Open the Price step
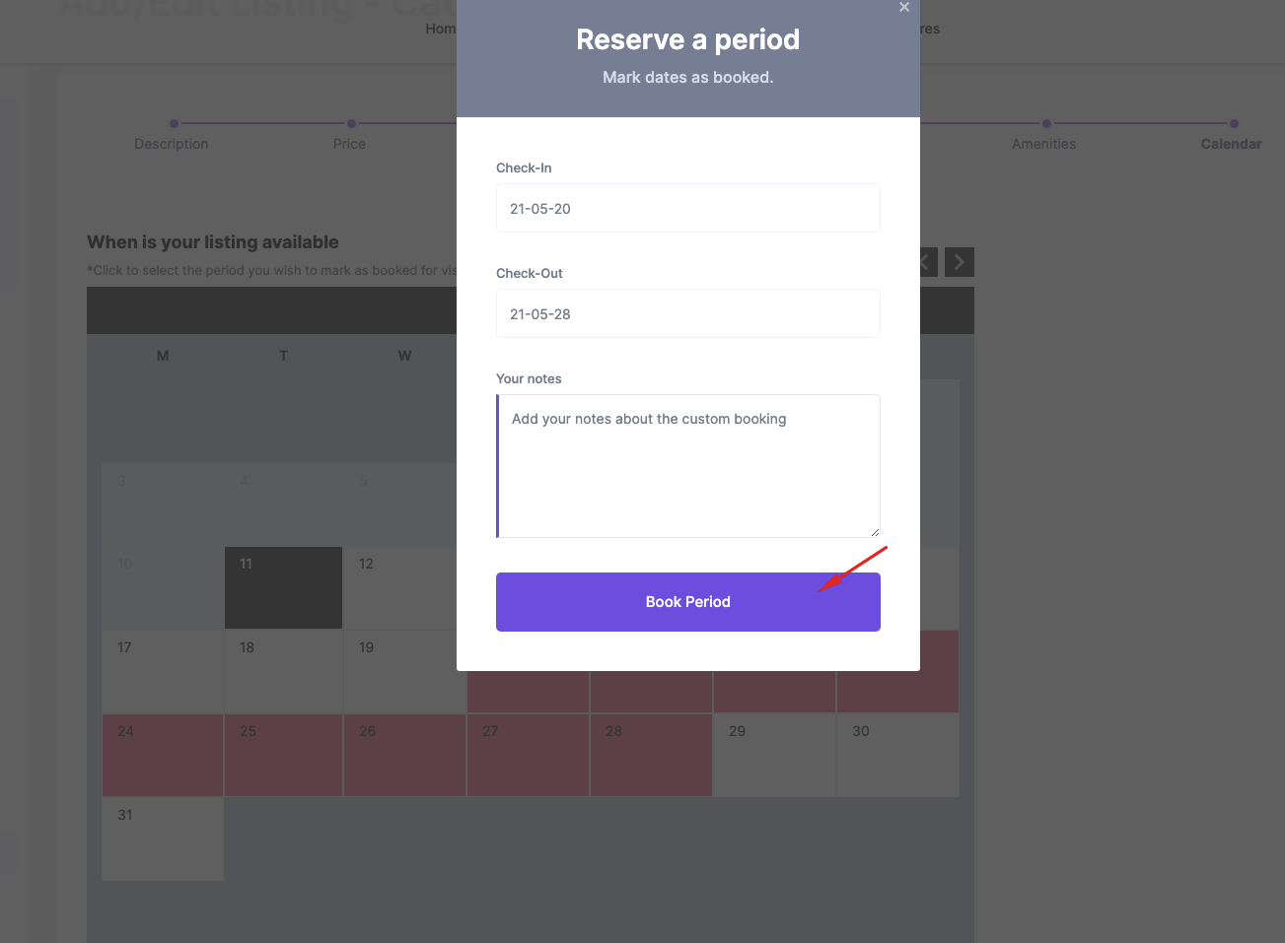 (x=349, y=144)
